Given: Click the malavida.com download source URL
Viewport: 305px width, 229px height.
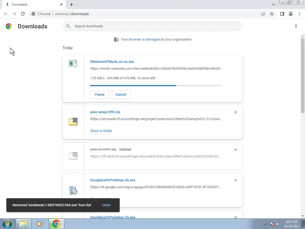Looking at the screenshot, I should point(156,69).
